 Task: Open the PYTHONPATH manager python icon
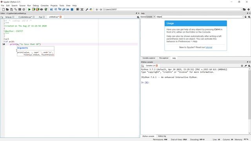pyautogui.click(x=91, y=9)
